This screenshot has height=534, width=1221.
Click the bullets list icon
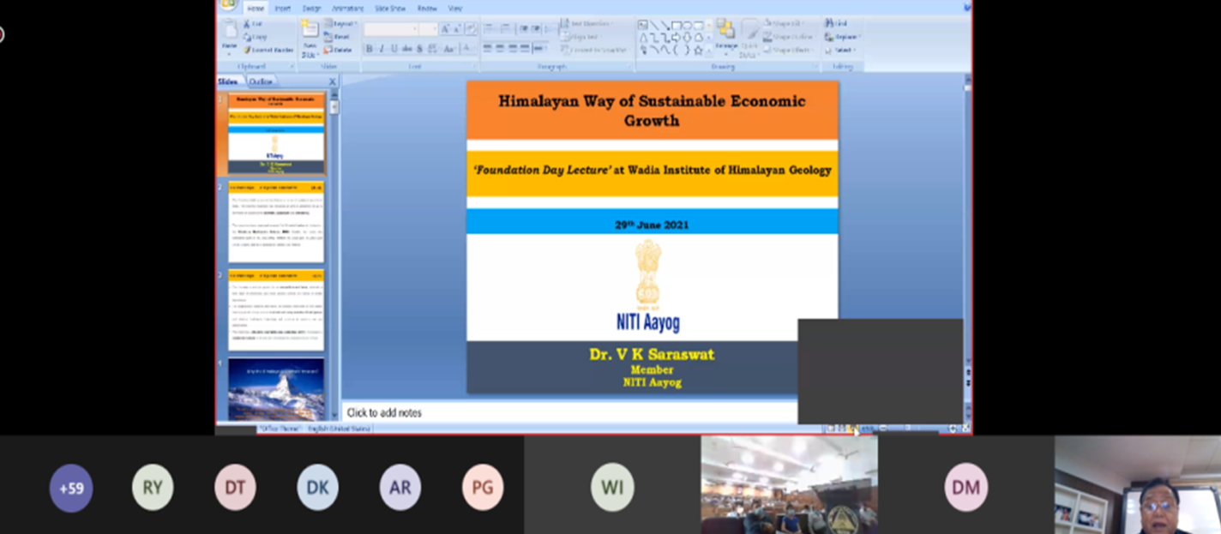coord(490,28)
